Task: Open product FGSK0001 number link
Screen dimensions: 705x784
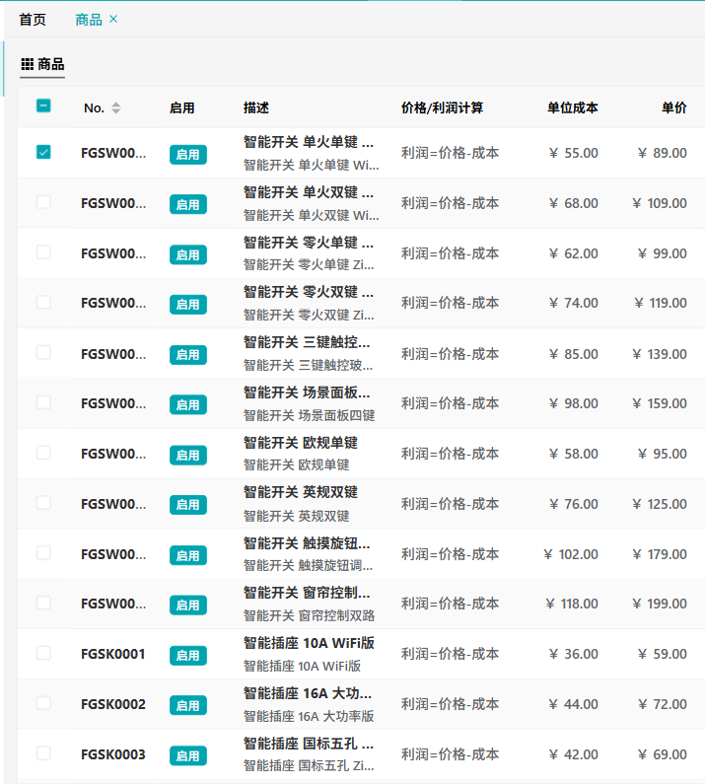Action: (x=113, y=654)
